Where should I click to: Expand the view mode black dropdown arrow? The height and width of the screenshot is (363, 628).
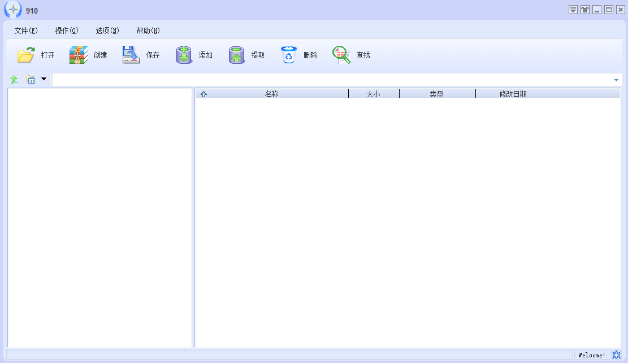tap(44, 79)
